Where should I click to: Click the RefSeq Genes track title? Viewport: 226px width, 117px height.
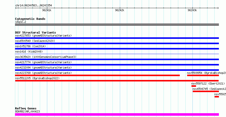(x=26, y=108)
